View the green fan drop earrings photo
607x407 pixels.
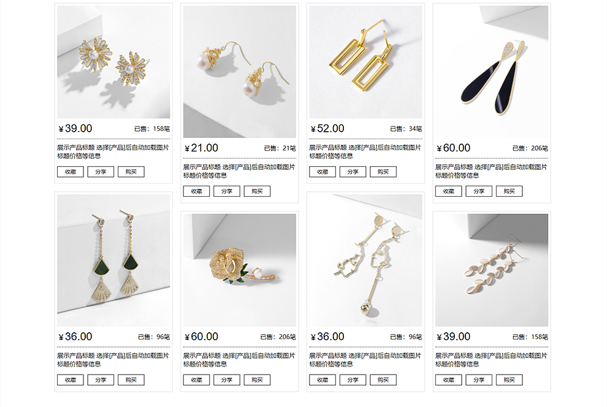pyautogui.click(x=113, y=261)
